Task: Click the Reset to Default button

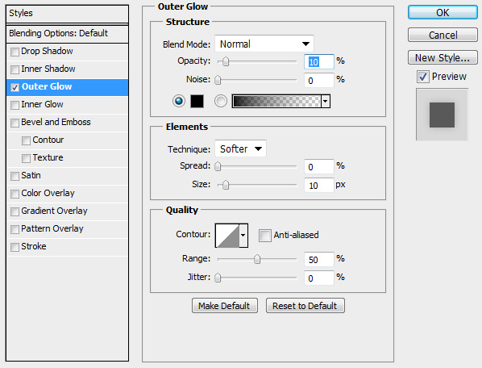Action: tap(305, 306)
